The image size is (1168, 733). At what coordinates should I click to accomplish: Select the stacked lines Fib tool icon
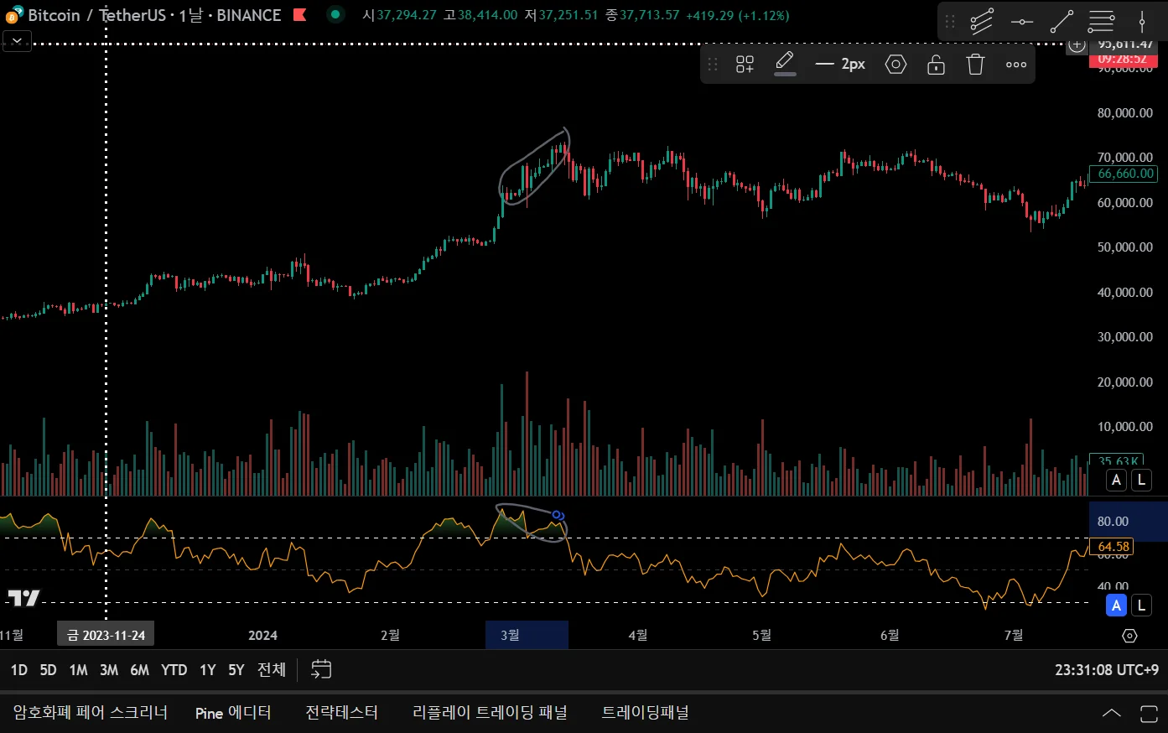[x=1102, y=22]
